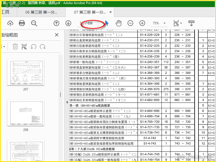
Task: Click the count cell showing 112
Action: (166, 62)
